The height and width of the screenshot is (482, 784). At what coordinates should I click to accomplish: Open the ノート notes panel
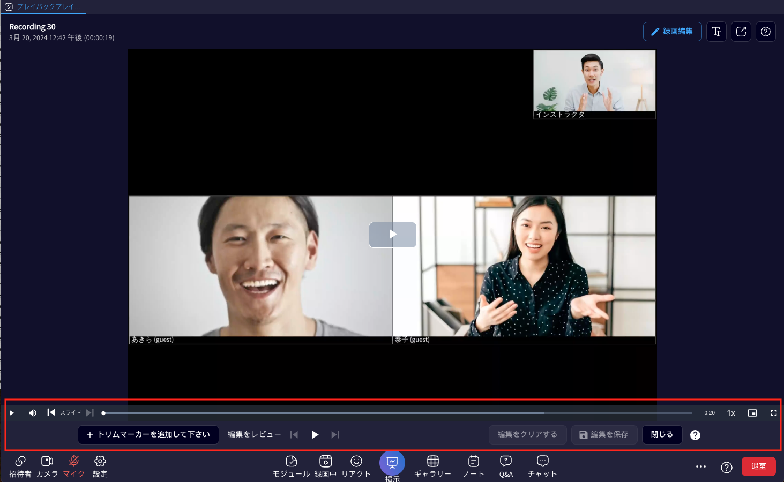(474, 466)
